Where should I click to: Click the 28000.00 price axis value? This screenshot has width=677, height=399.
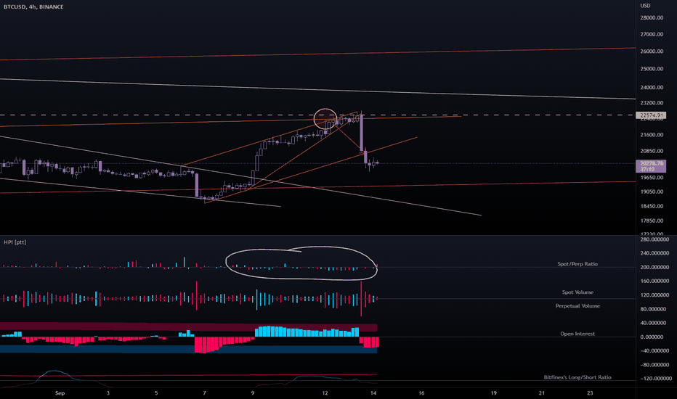tap(652, 17)
